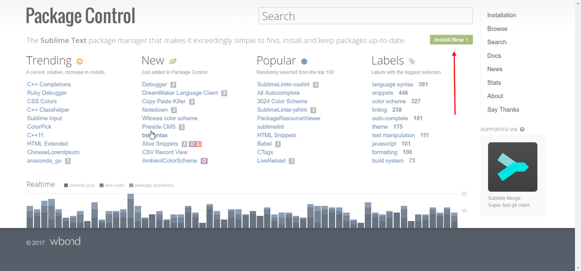This screenshot has height=271, width=581.
Task: Open Sublime Merge git client text link
Action: [x=508, y=202]
